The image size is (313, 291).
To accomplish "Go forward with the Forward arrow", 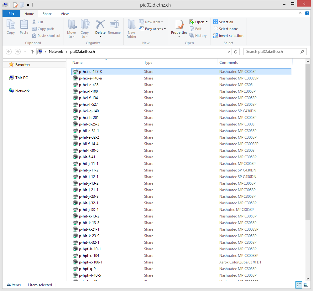I will tap(18, 52).
